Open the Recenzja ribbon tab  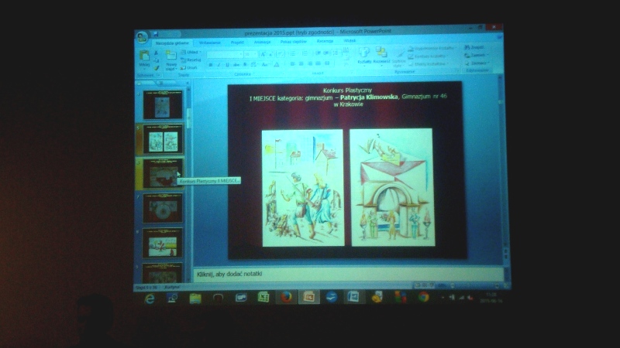click(x=325, y=41)
